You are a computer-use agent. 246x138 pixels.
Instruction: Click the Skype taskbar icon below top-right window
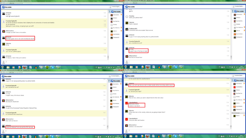176,67
